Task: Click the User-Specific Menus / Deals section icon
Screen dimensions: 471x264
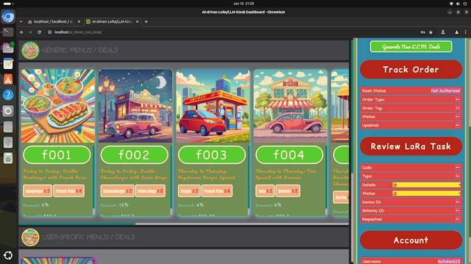Action: coord(30,237)
